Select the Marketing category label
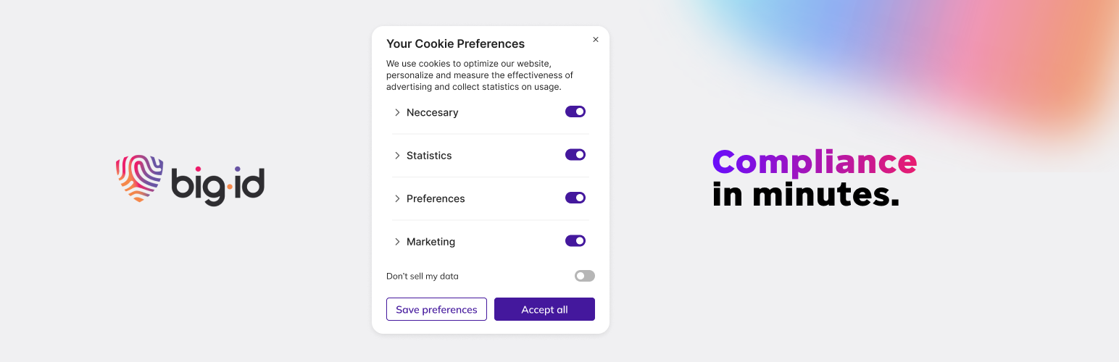Screen dimensions: 1119x362 coord(431,242)
